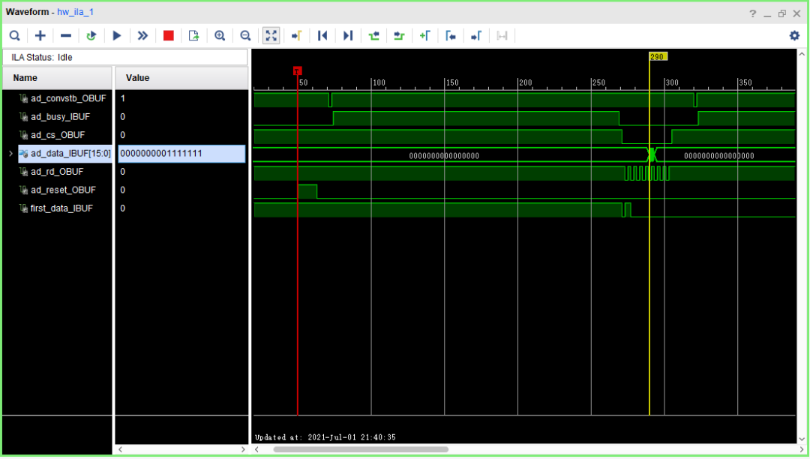Image resolution: width=810 pixels, height=459 pixels.
Task: Click the 'Updated at' timestamp text
Action: pos(325,437)
